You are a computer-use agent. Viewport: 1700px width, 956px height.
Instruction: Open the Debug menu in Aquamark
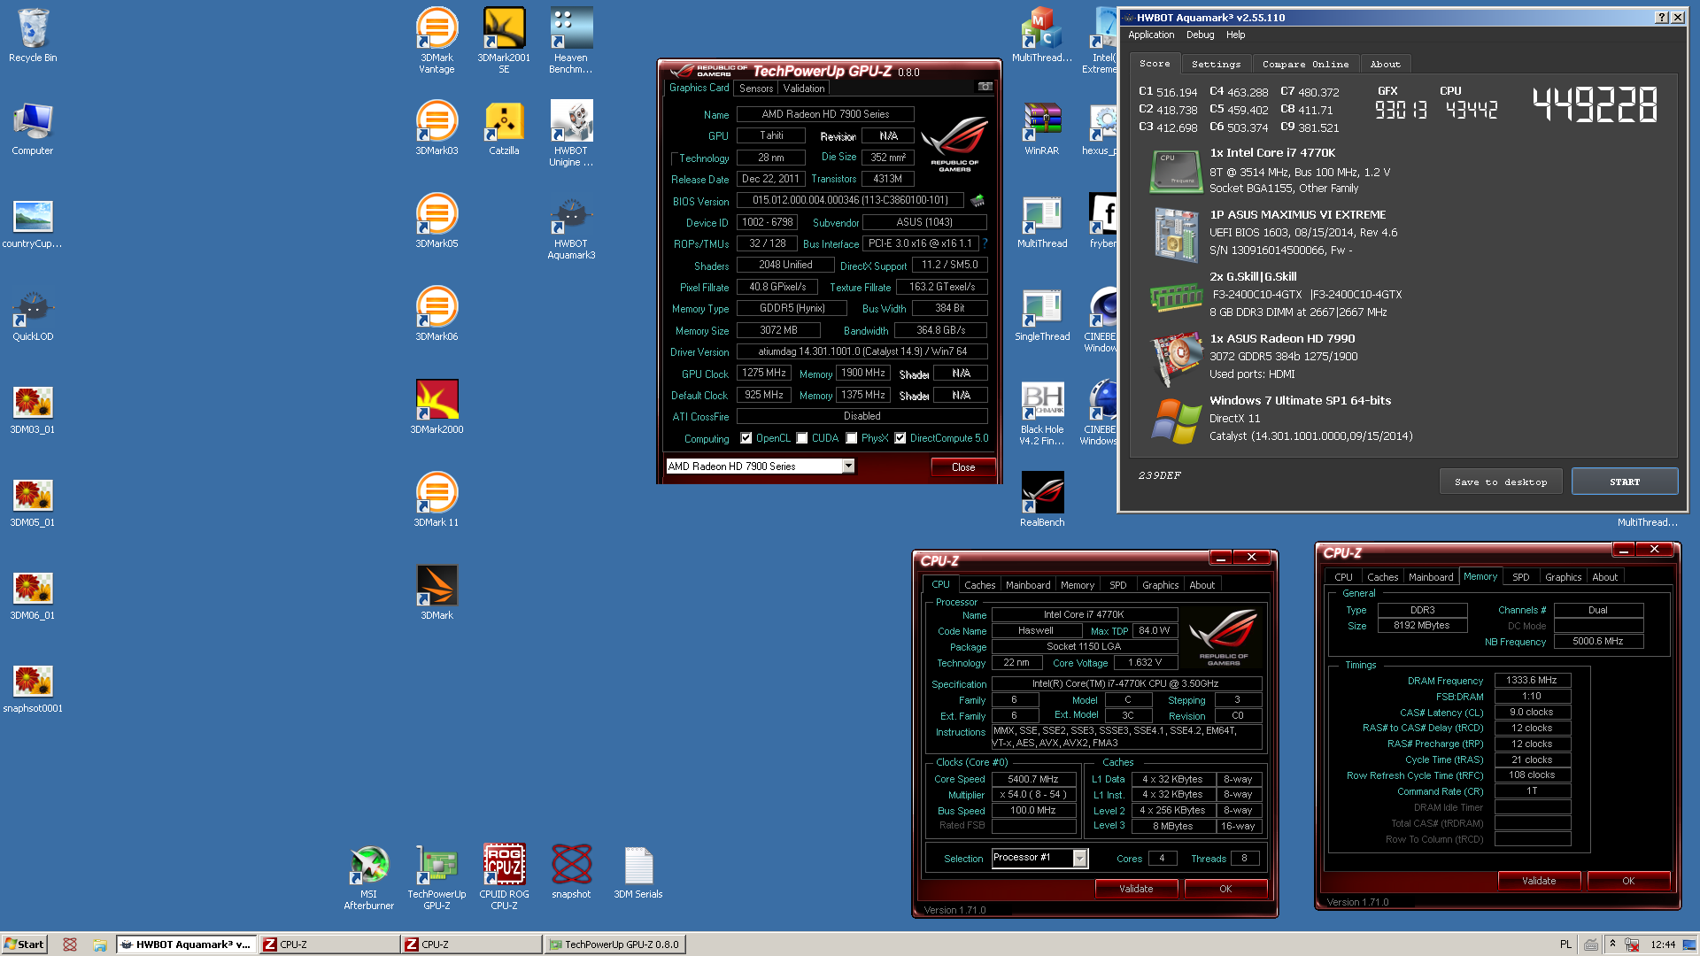pyautogui.click(x=1200, y=35)
